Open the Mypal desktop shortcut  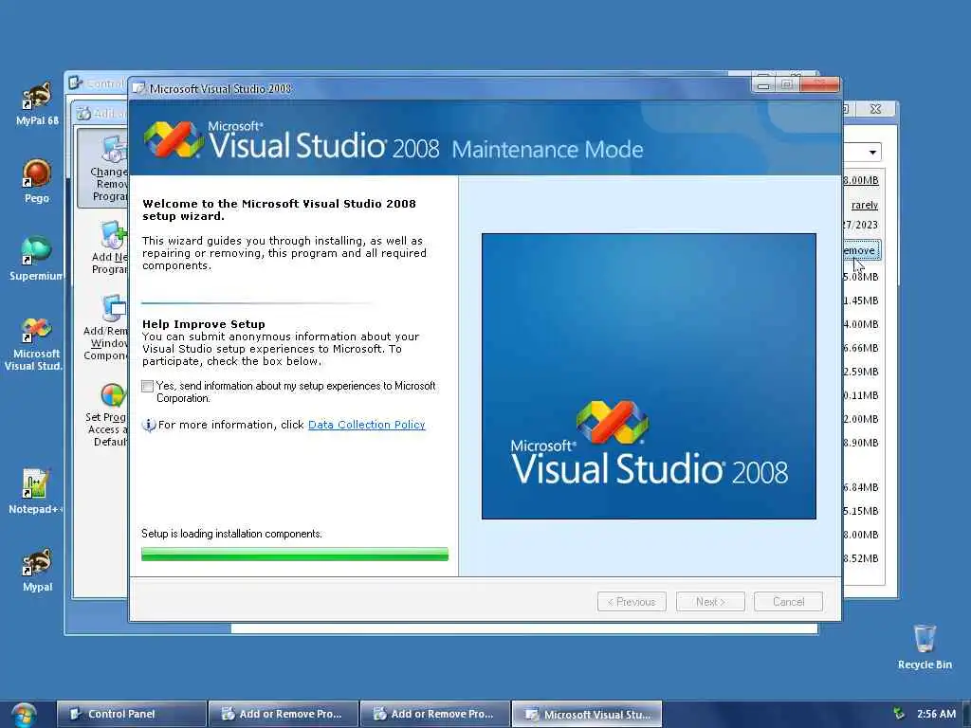37,570
